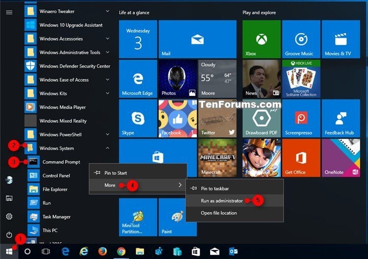Open Microsoft Solitaire Collection tile

301,79
